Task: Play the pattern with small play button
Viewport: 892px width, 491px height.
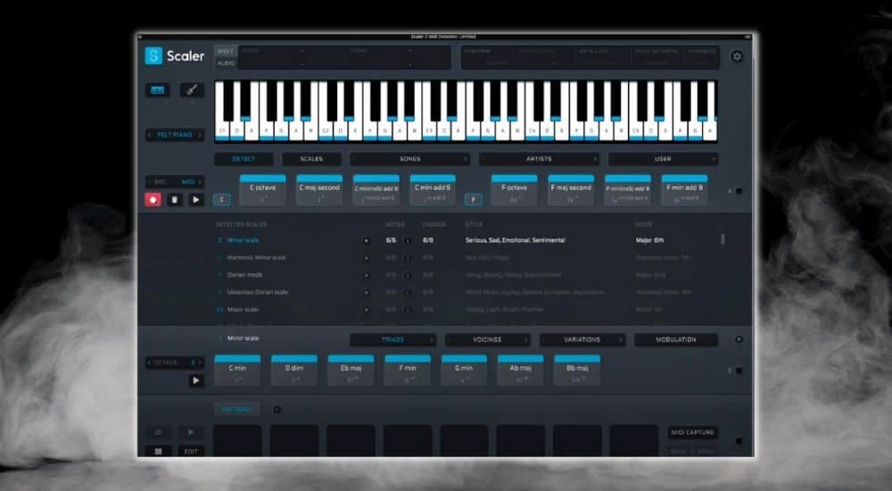Action: pyautogui.click(x=191, y=433)
